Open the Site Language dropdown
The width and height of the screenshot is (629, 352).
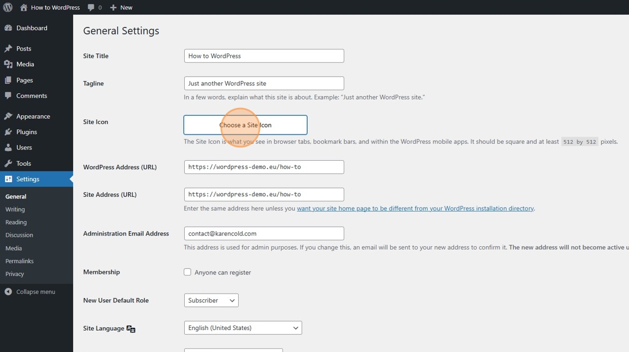pyautogui.click(x=243, y=328)
